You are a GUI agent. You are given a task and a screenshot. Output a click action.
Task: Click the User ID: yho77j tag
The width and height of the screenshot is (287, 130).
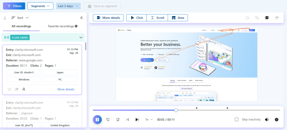24,126
